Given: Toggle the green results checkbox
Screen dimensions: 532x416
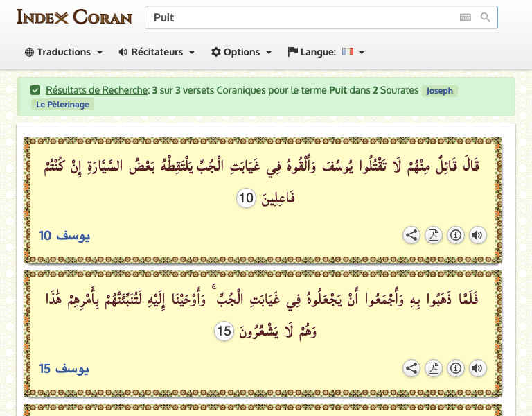Looking at the screenshot, I should click(35, 90).
